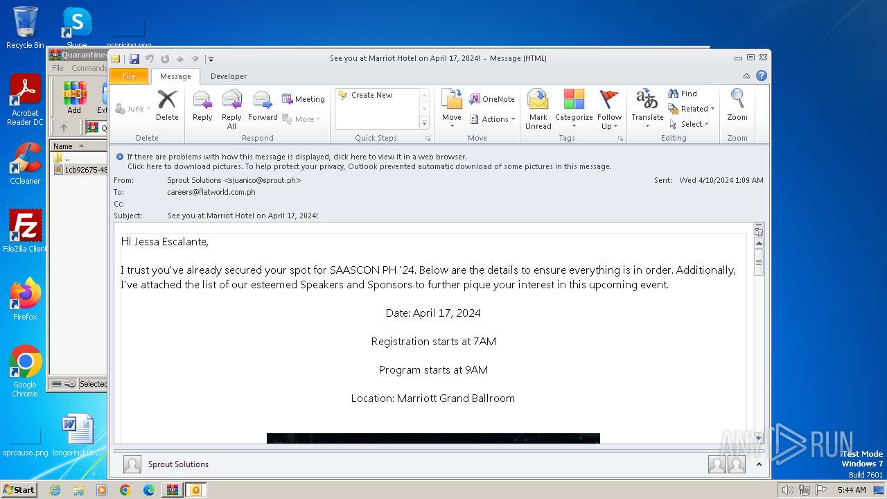Click Sprout Solutions in people pane
This screenshot has width=887, height=499.
178,464
